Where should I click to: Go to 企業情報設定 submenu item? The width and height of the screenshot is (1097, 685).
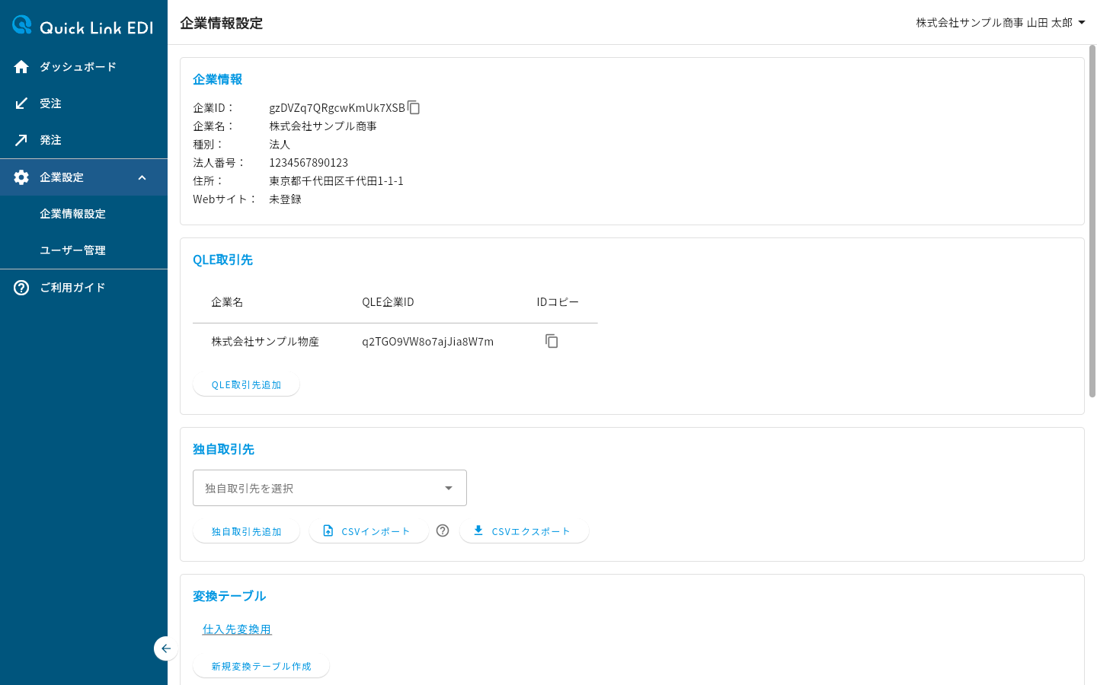pyautogui.click(x=84, y=214)
